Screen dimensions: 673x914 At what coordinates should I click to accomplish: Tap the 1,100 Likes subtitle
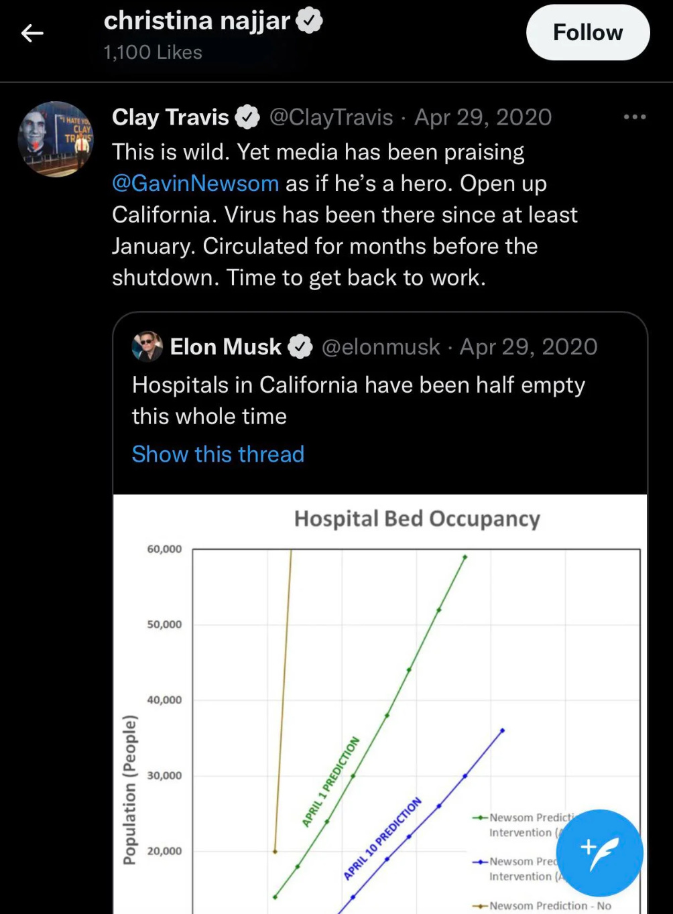pos(153,52)
